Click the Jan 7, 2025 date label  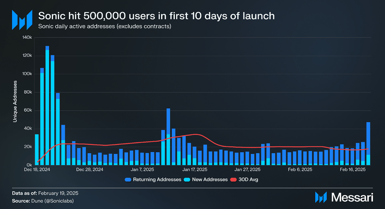[142, 170]
